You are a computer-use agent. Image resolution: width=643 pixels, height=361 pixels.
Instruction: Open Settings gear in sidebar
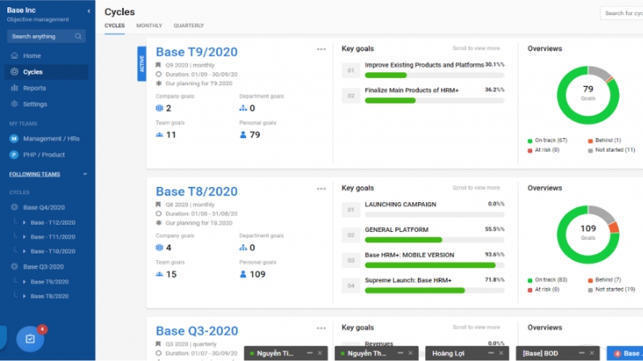(14, 104)
